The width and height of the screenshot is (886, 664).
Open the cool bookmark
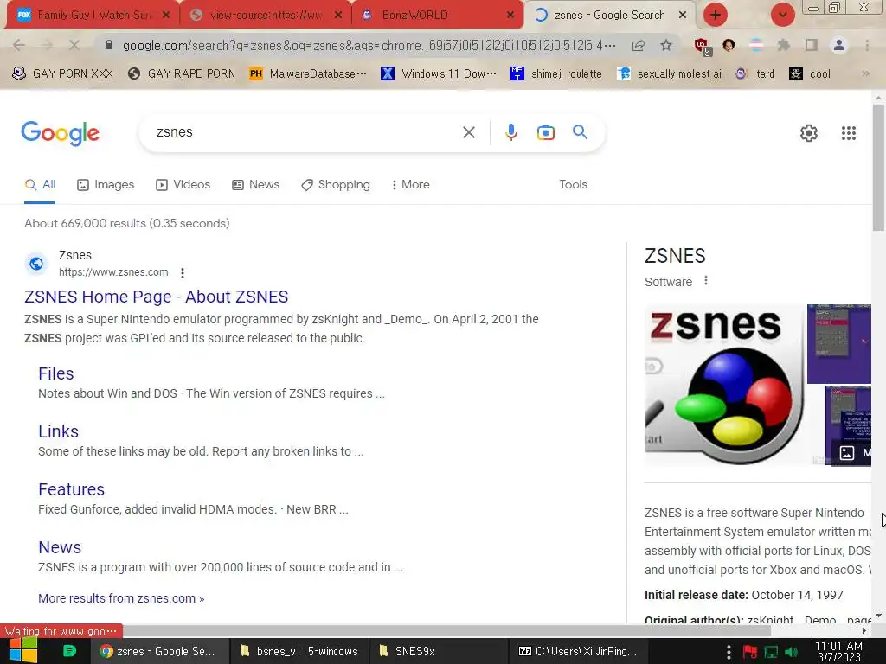pyautogui.click(x=810, y=73)
